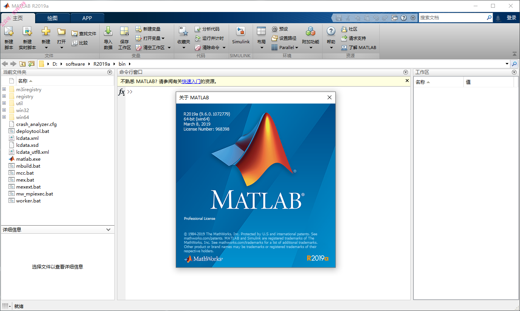Minimize the toolstrip with collapse arrow
The width and height of the screenshot is (520, 311).
(515, 54)
